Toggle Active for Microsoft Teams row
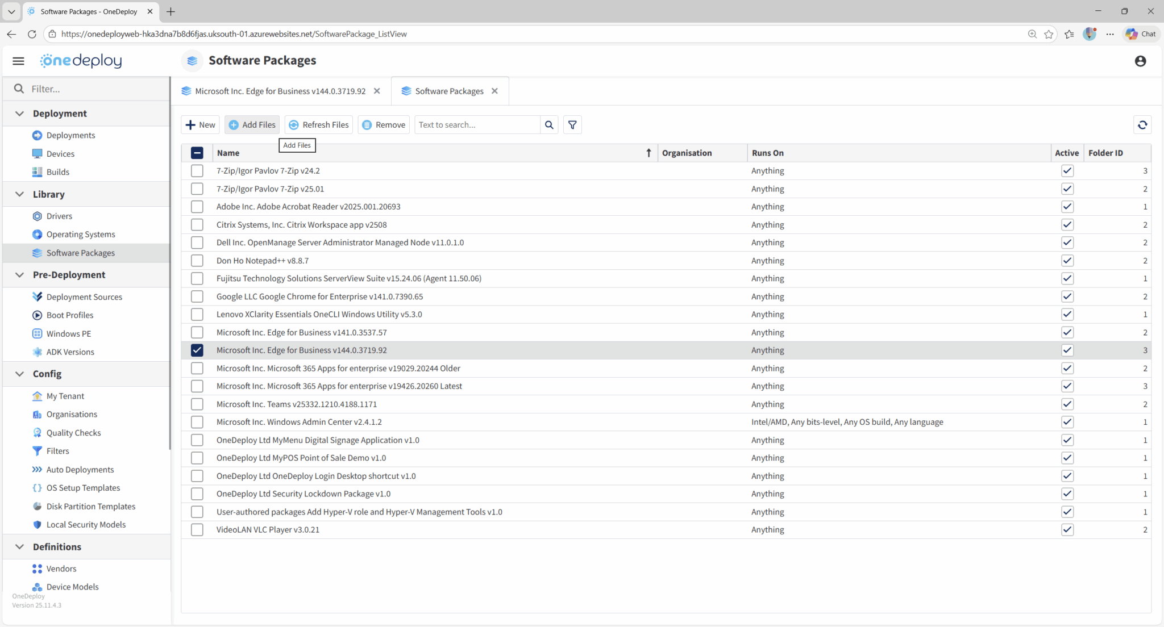Viewport: 1164px width, 627px height. 1067,404
